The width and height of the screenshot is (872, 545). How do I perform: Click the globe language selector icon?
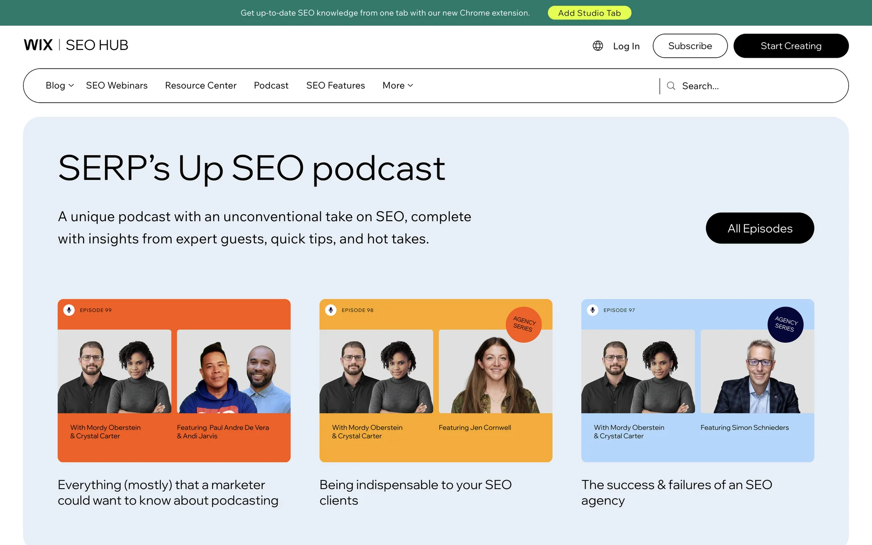[x=598, y=46]
